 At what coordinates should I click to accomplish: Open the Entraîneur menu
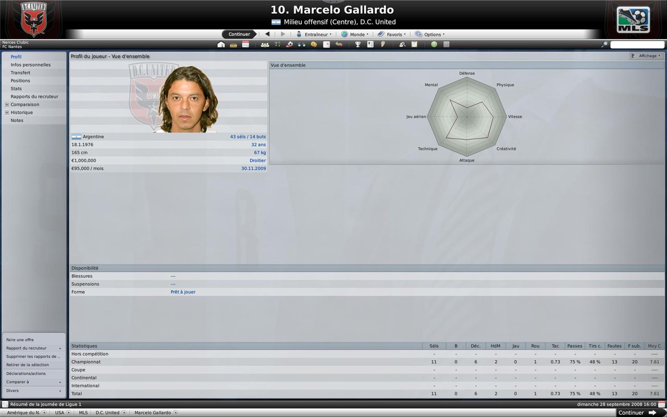[x=314, y=34]
